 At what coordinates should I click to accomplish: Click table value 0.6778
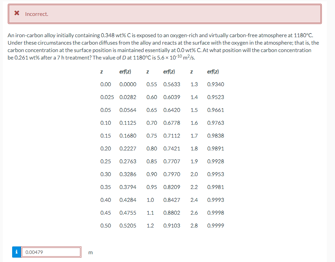[x=172, y=123]
